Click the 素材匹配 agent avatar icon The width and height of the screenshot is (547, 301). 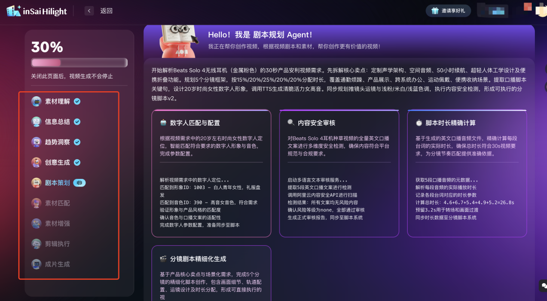tap(36, 203)
